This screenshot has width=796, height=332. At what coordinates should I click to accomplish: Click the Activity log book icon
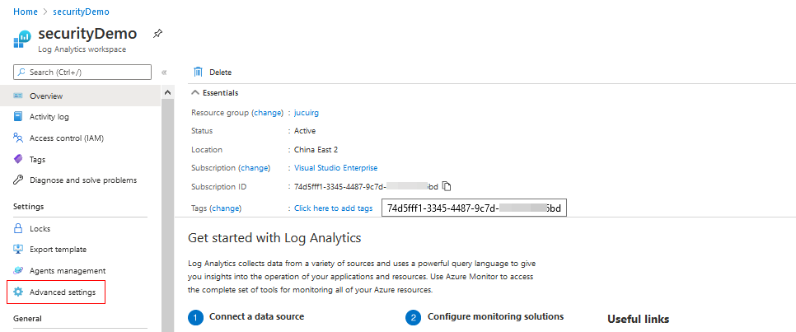tap(18, 117)
